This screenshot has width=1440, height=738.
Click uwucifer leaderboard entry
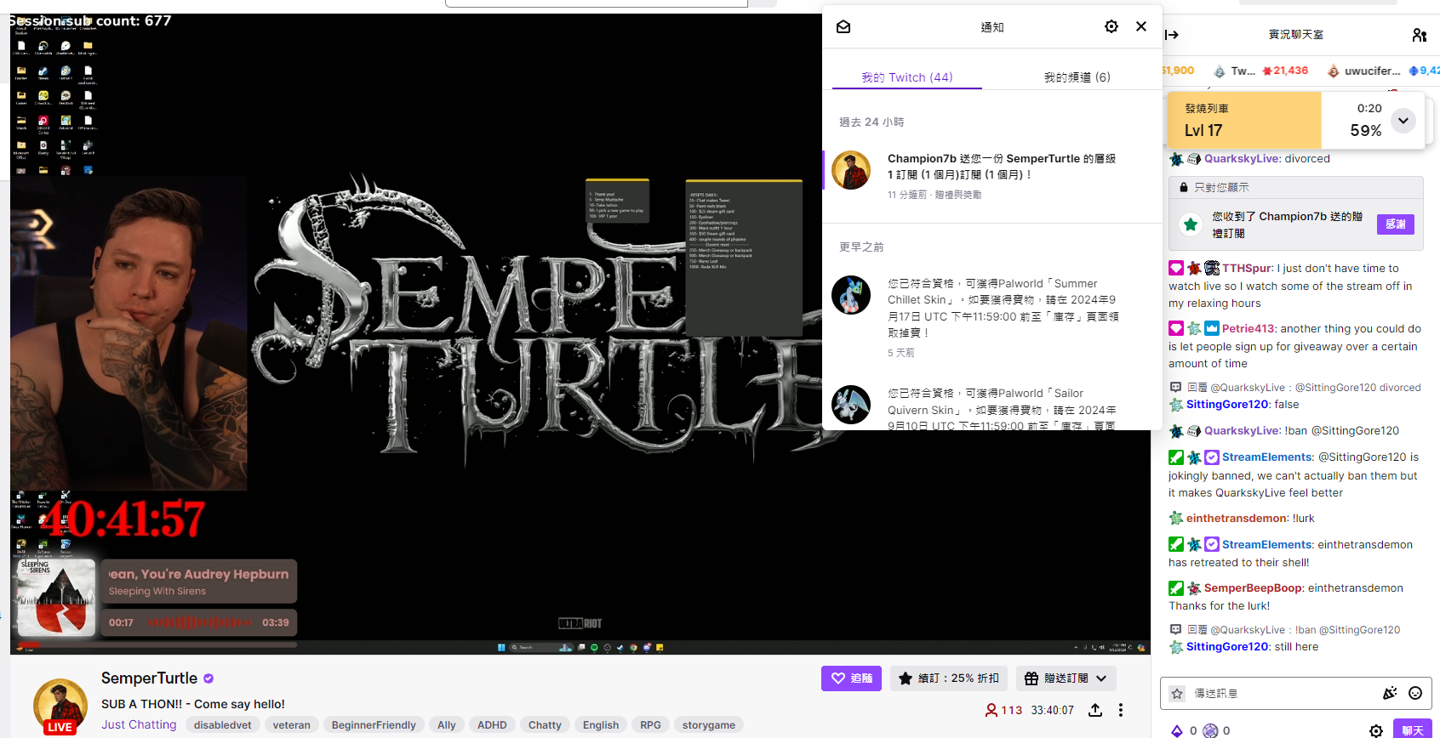[1364, 71]
